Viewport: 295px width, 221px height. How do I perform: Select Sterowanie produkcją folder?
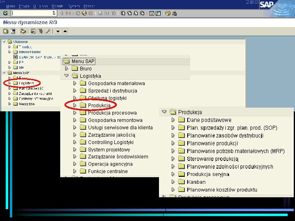pos(213,159)
